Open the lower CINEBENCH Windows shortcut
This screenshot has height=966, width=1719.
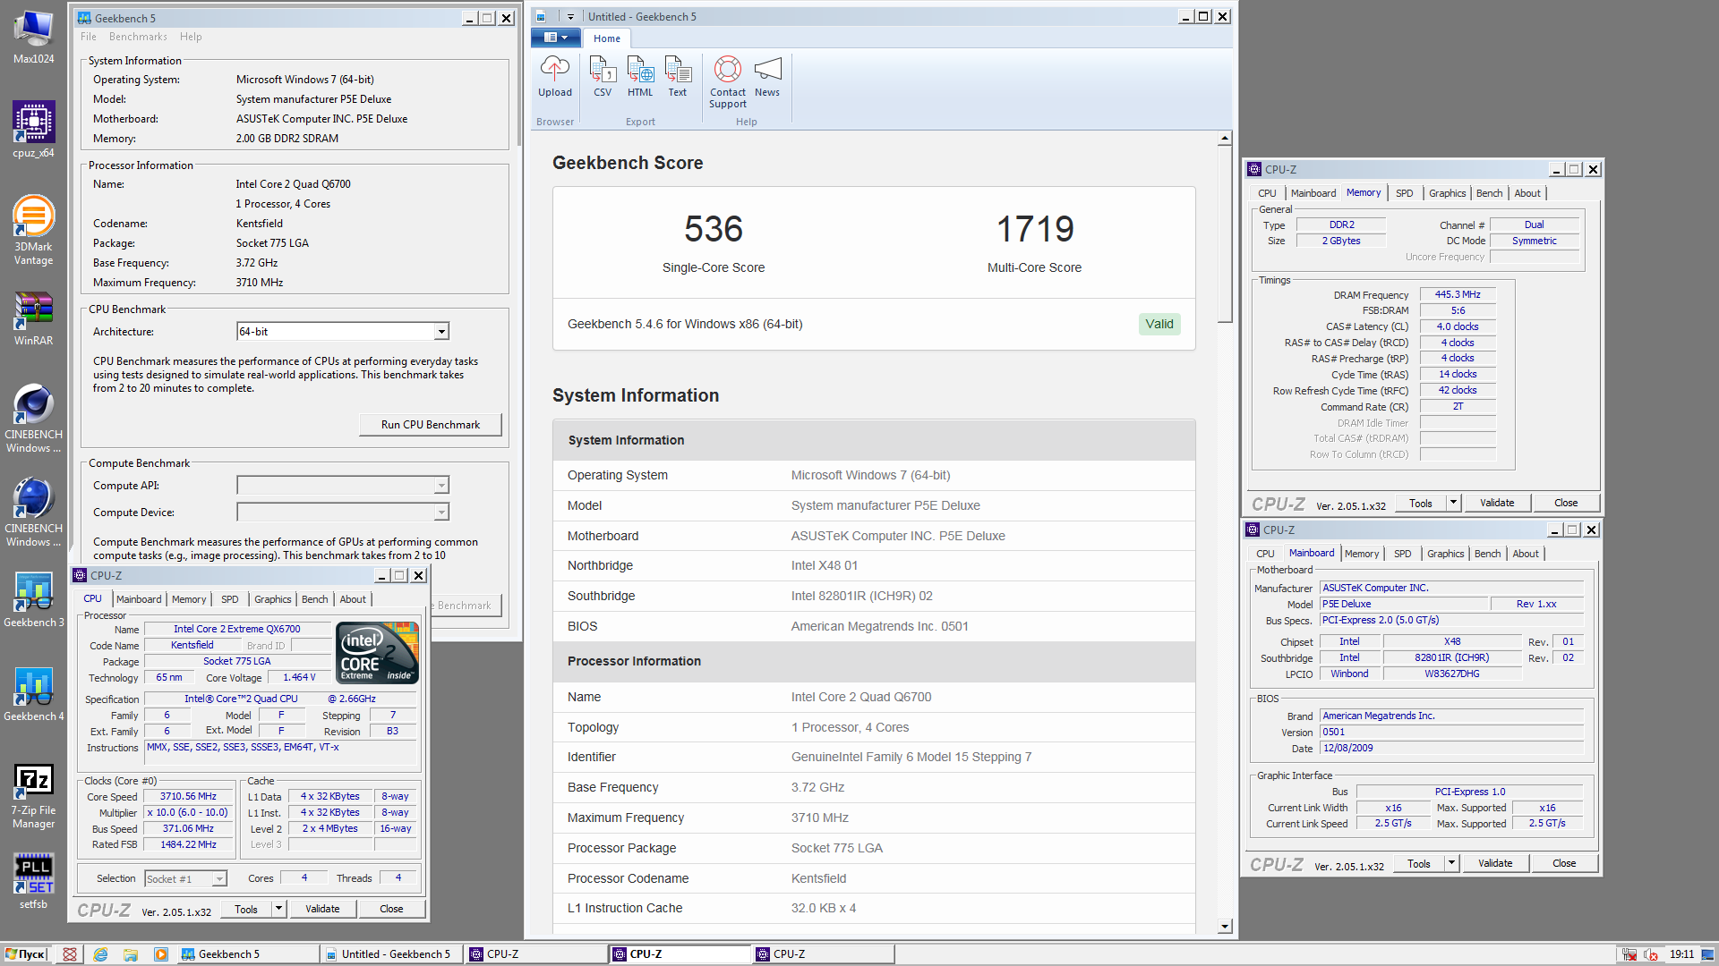click(x=33, y=513)
